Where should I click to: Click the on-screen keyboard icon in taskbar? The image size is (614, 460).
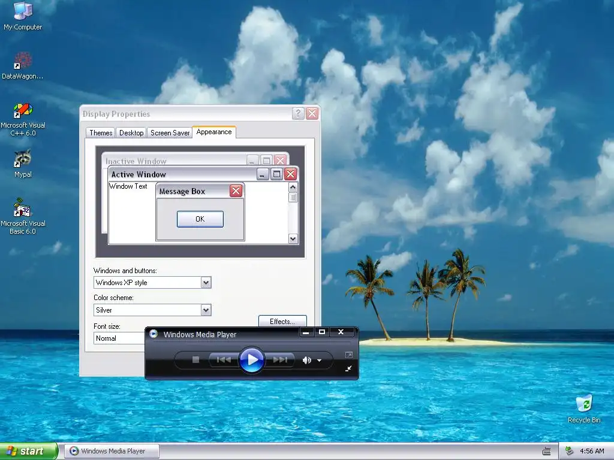(x=547, y=452)
